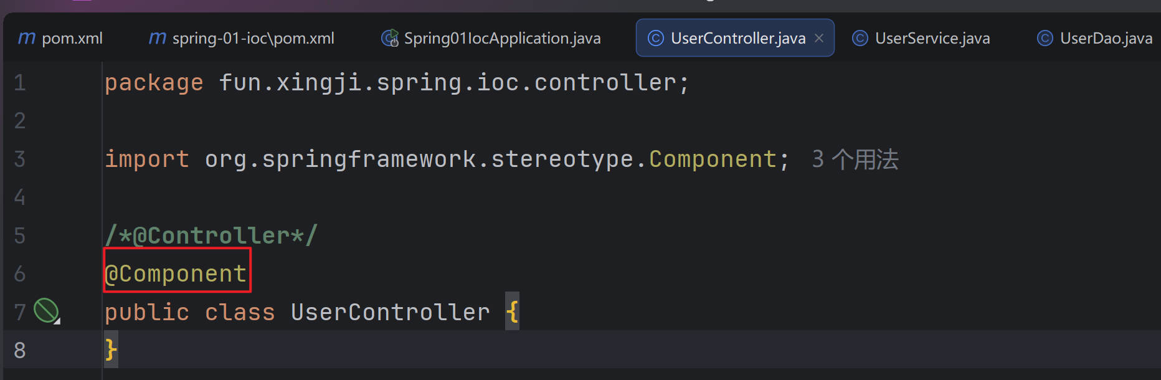This screenshot has height=380, width=1161.
Task: Click the green gutter icon on line 7
Action: [x=45, y=310]
